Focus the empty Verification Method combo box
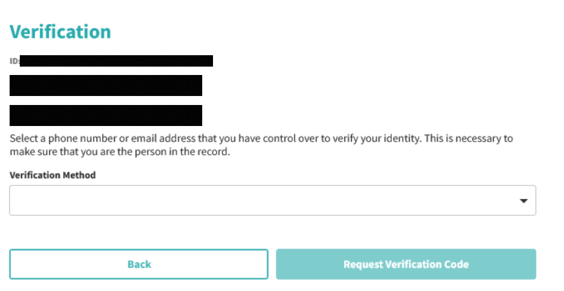Viewport: 564px width, 291px height. (x=240, y=200)
